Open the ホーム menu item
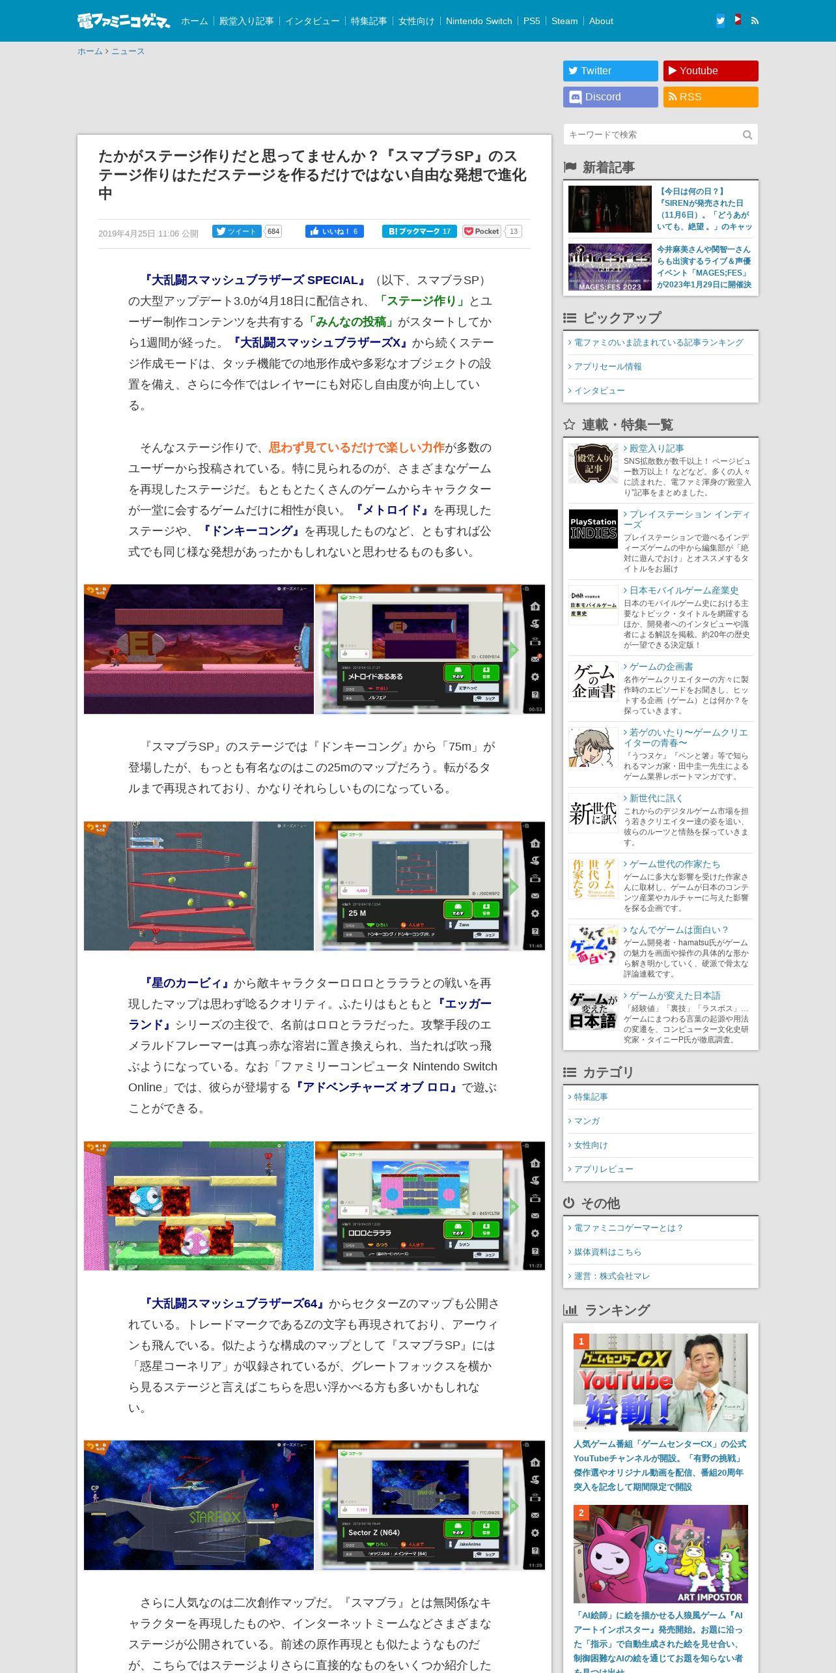Image resolution: width=836 pixels, height=1673 pixels. (194, 21)
